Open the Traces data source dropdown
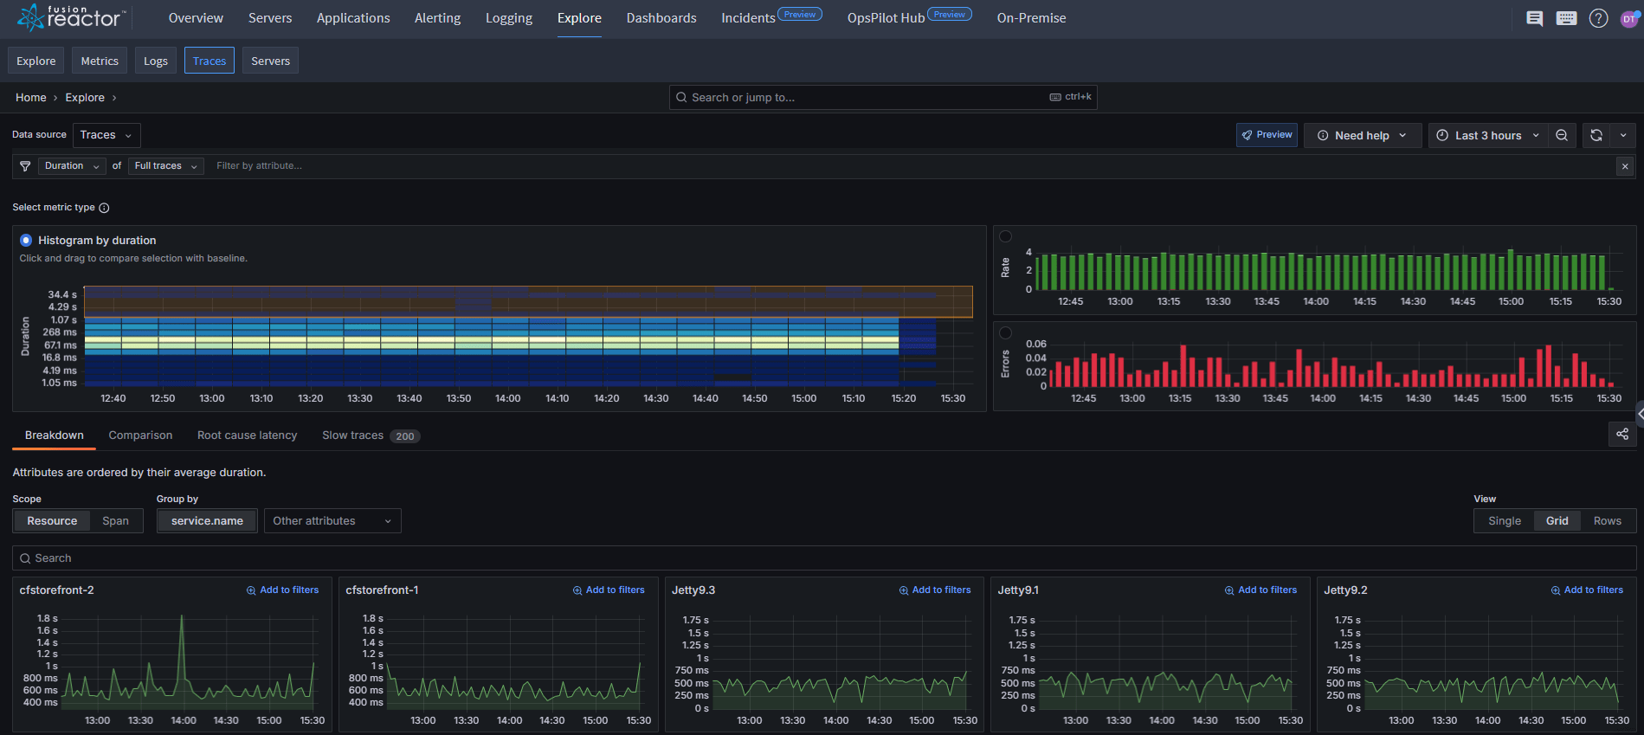 106,135
